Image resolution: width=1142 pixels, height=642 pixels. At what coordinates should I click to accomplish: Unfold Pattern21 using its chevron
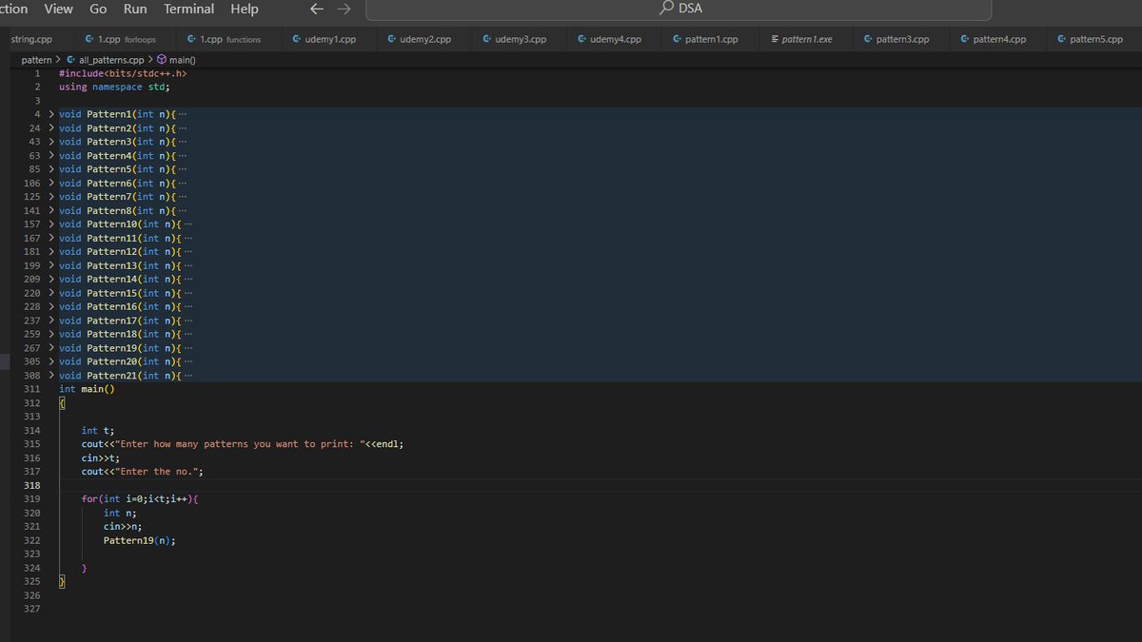[51, 377]
